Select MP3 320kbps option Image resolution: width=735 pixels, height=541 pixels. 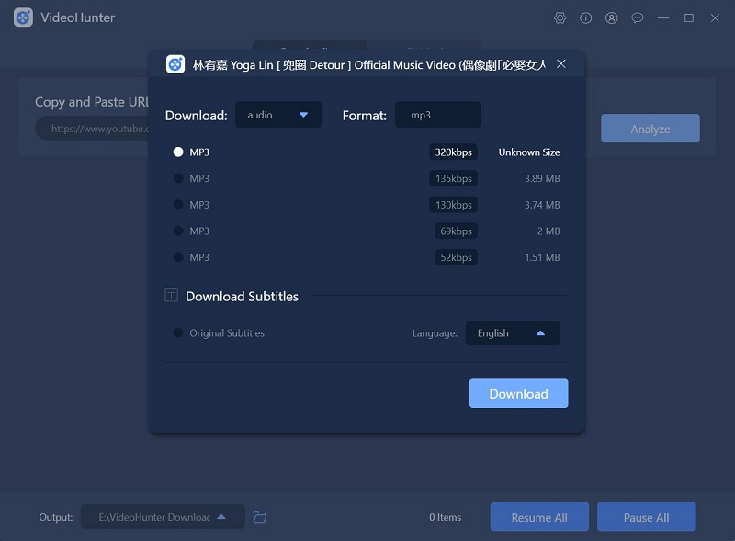(x=178, y=152)
